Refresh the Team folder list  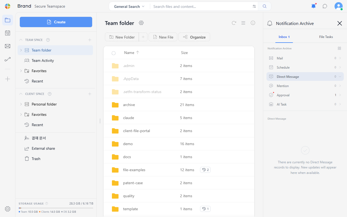(234, 23)
